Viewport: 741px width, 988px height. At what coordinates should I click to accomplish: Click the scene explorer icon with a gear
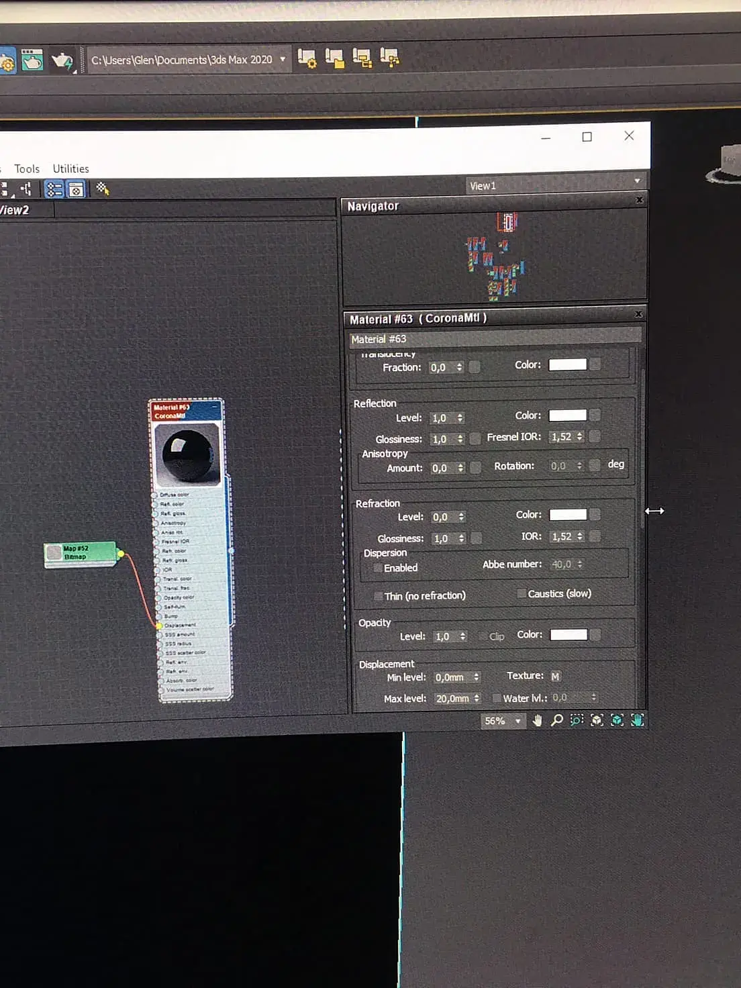307,58
